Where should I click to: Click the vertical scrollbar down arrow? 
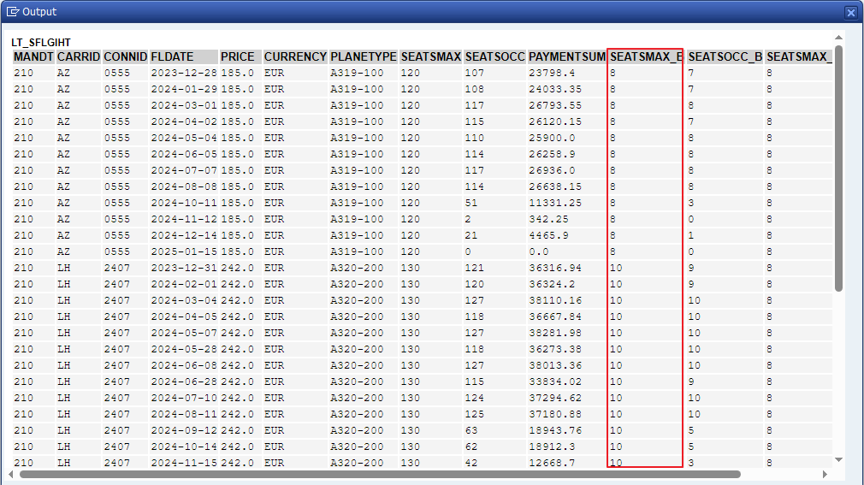pos(838,459)
